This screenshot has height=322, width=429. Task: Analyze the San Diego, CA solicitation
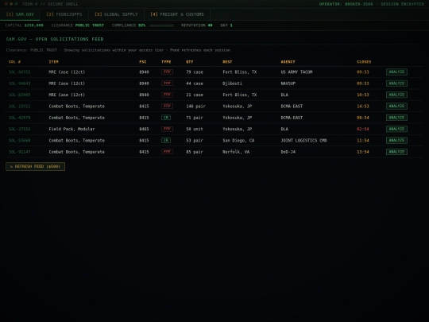click(396, 141)
